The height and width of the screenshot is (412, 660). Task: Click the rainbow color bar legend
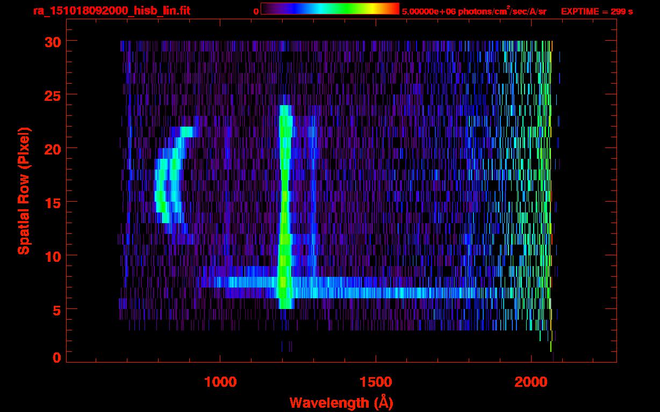click(330, 9)
